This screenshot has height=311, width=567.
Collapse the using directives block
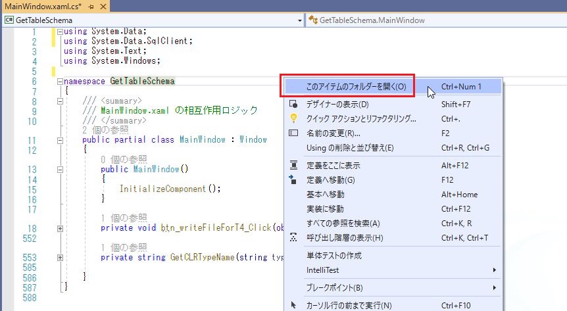click(x=60, y=32)
